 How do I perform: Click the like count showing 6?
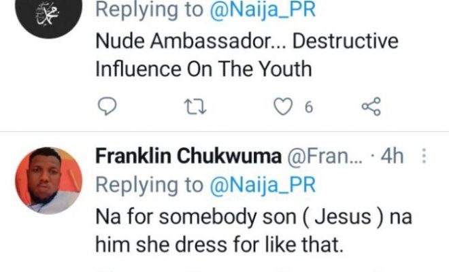[307, 107]
